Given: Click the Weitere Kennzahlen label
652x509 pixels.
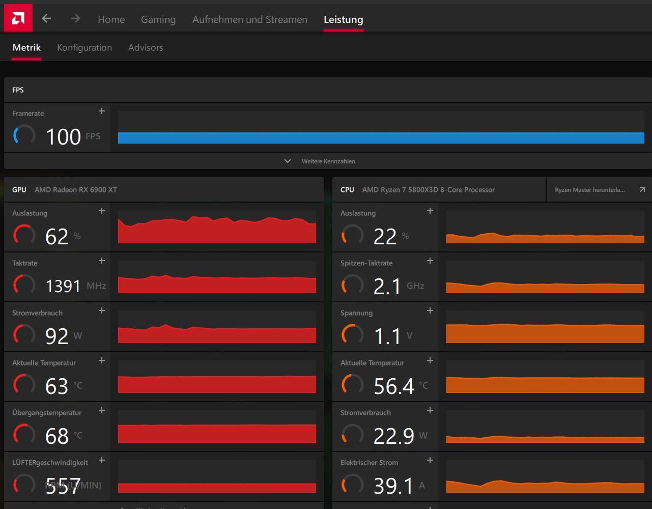Looking at the screenshot, I should pos(328,161).
